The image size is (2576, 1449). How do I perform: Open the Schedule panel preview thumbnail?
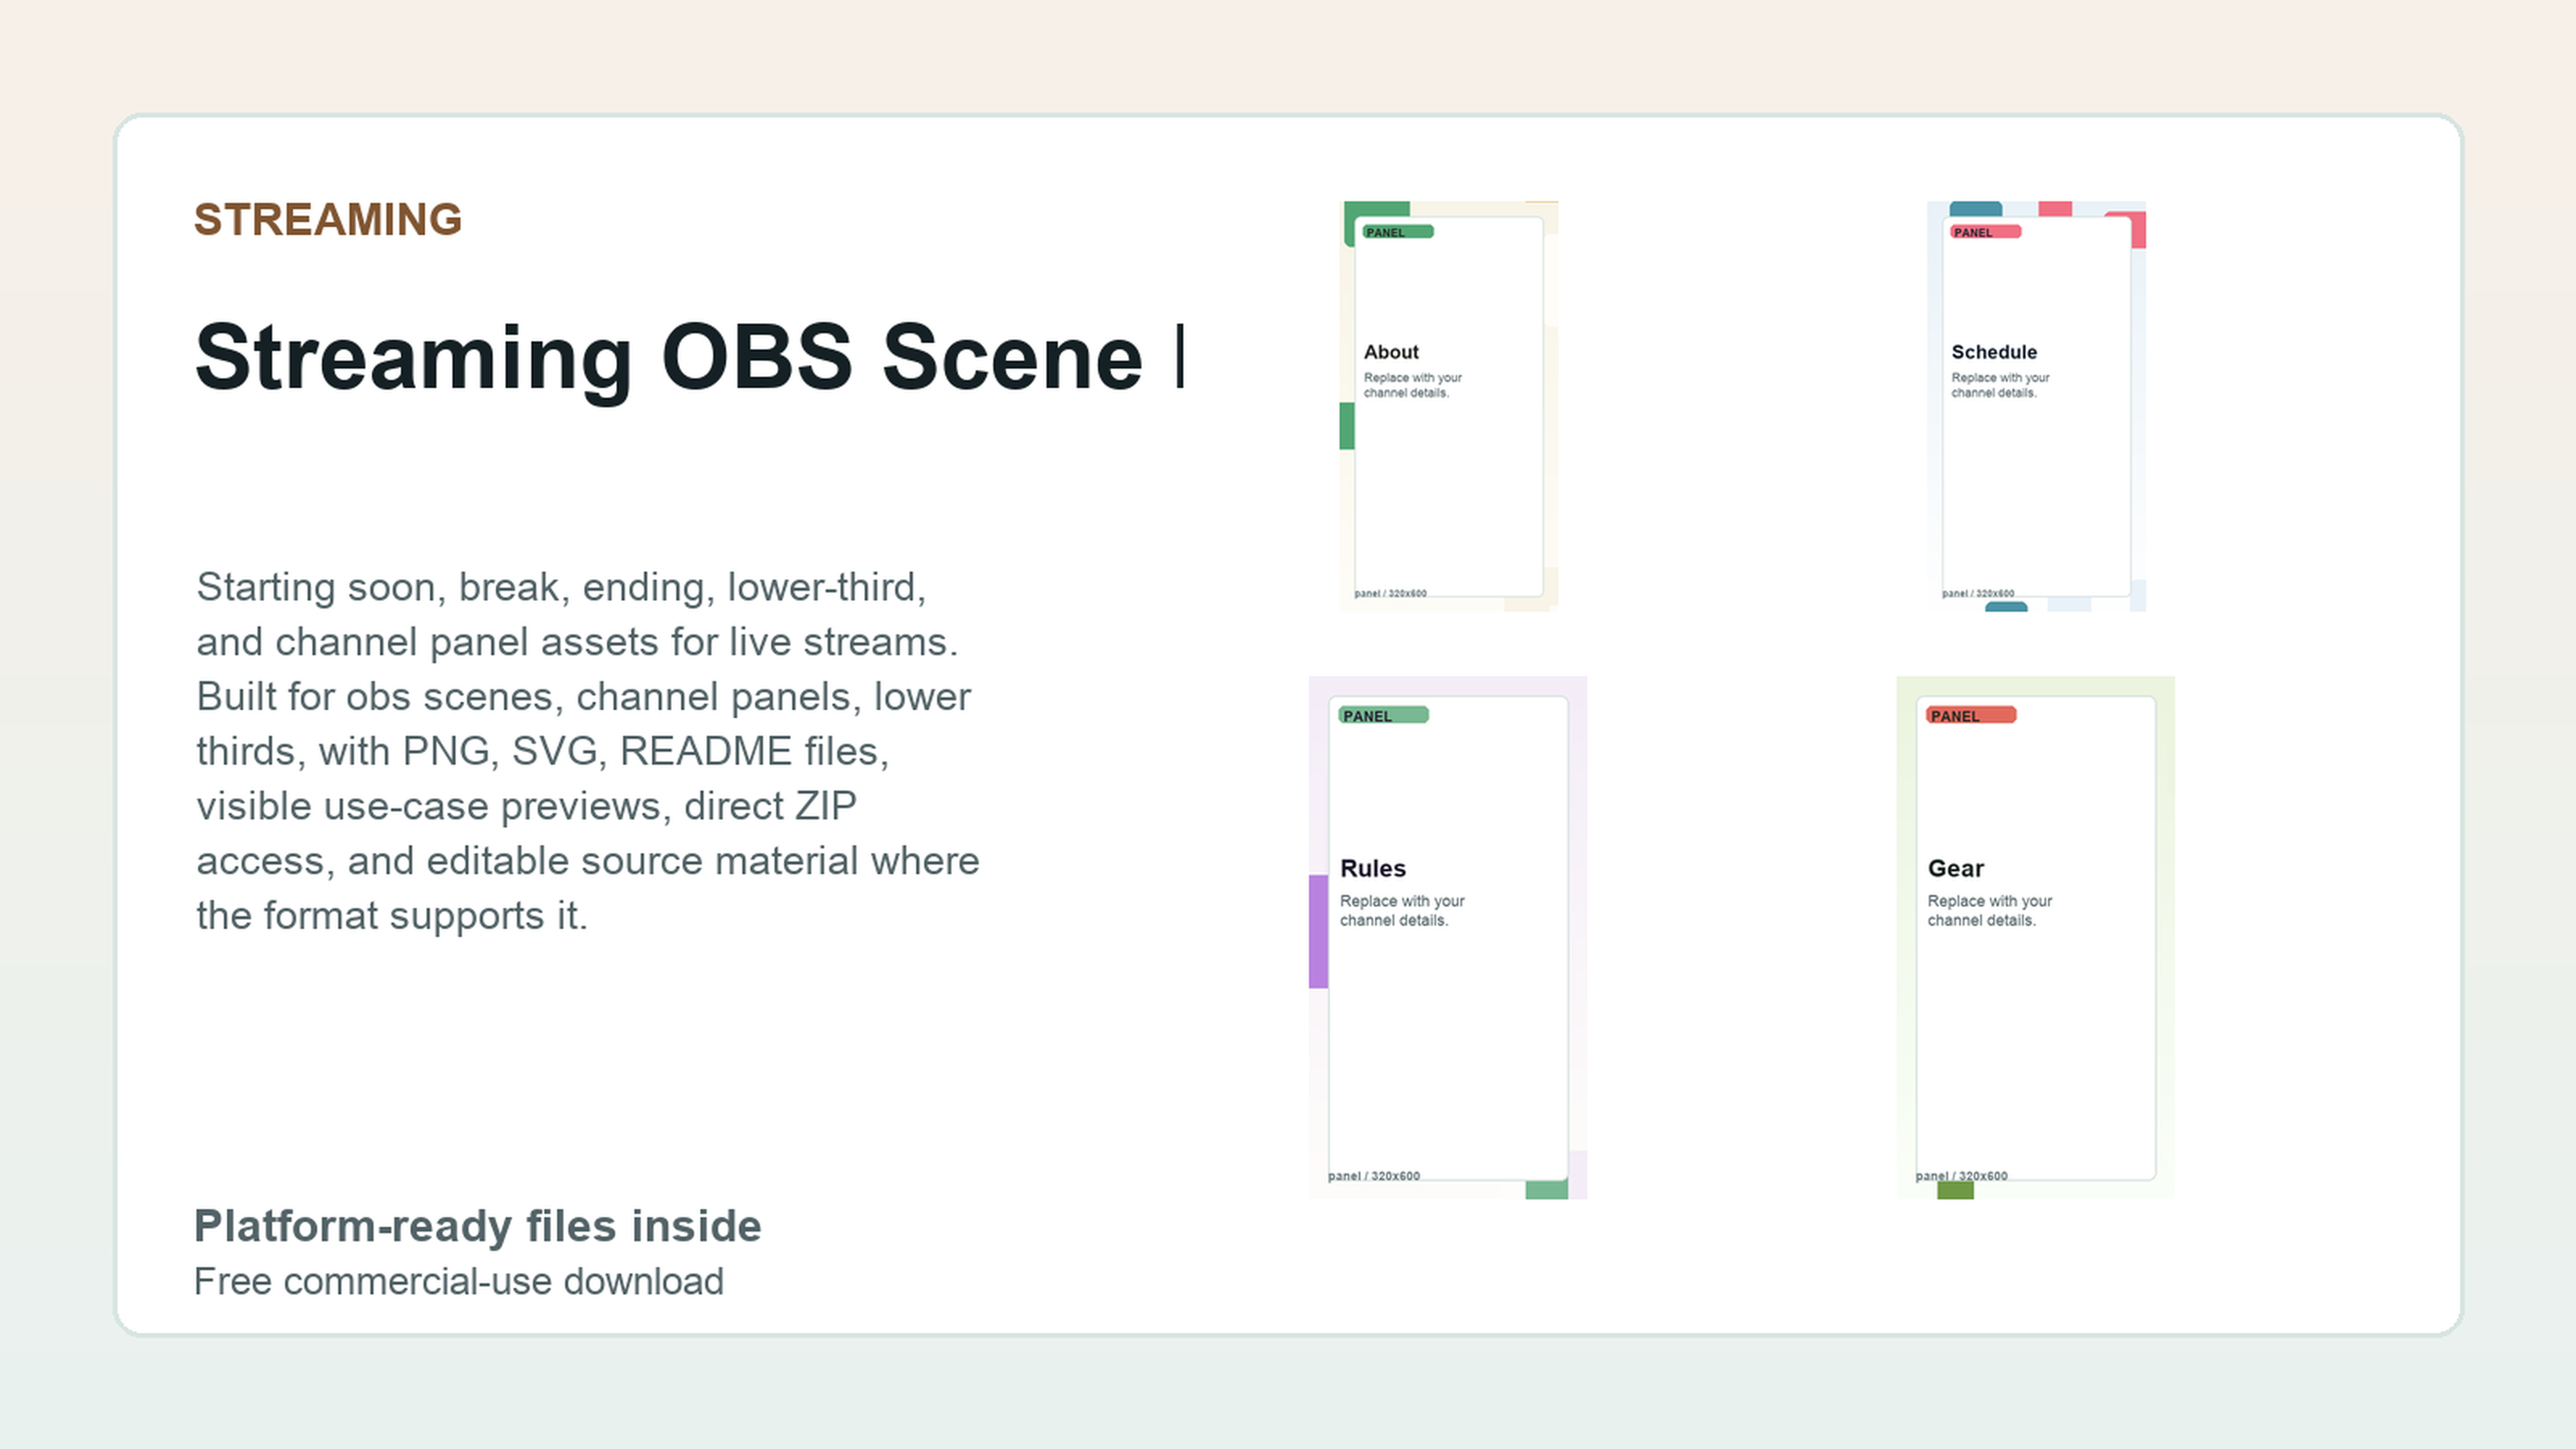[2036, 406]
